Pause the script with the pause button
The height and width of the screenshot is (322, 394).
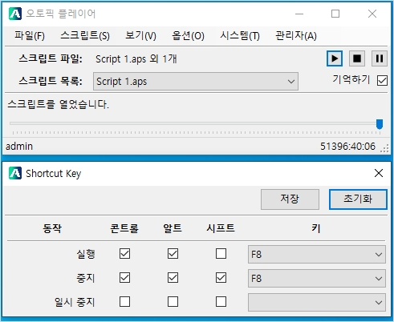click(x=380, y=58)
